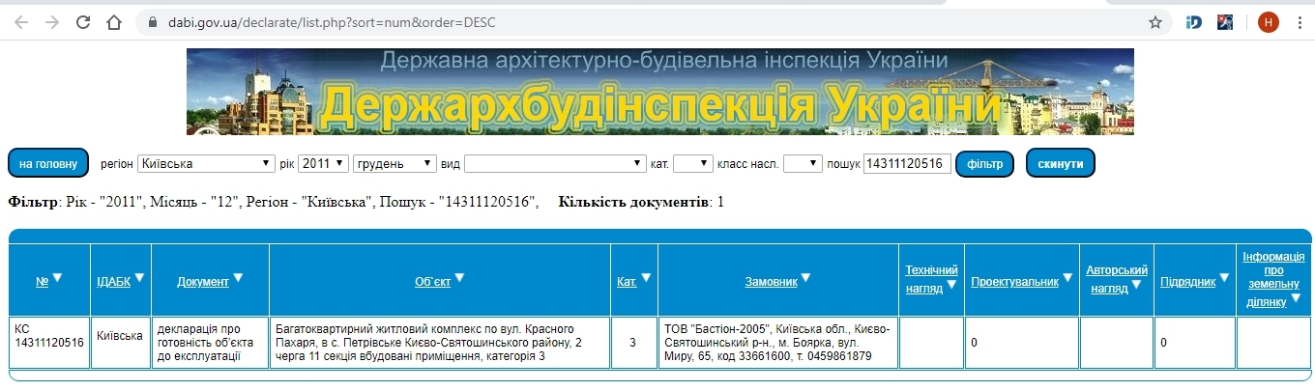Sort by Авторський нагляд arrow icon
Screen dimensions: 1315x391
[x=1138, y=284]
